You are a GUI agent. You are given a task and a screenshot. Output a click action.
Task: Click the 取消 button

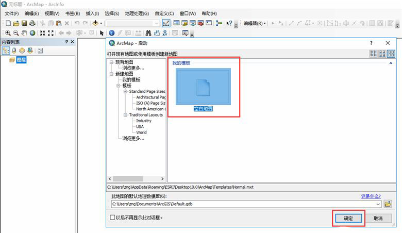(378, 219)
